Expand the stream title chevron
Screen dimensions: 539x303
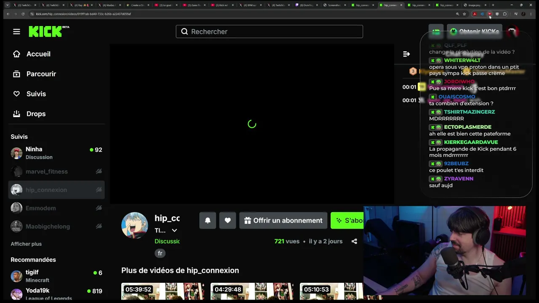[x=174, y=231]
